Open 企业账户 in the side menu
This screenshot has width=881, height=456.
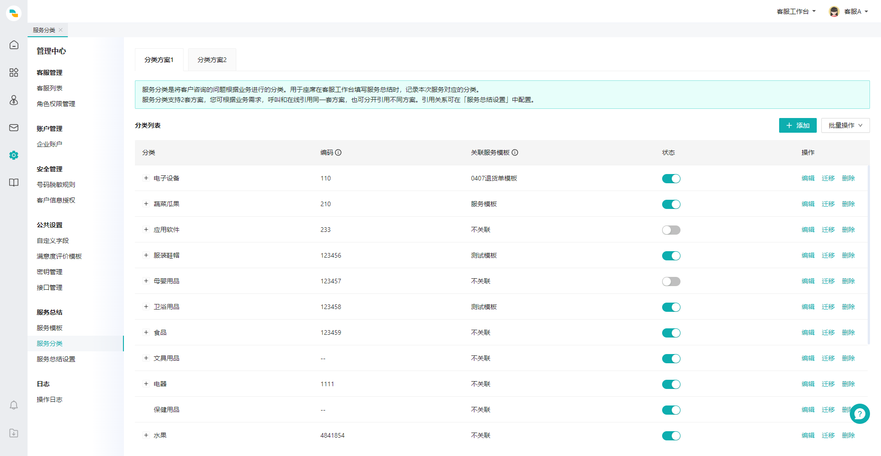tap(50, 144)
